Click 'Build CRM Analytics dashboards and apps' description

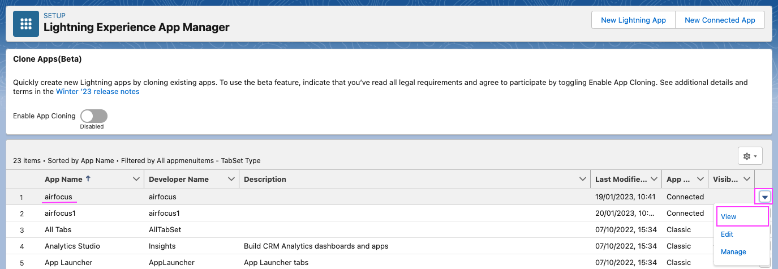pyautogui.click(x=316, y=246)
